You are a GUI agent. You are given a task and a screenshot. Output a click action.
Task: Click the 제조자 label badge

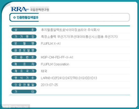pos(24,64)
